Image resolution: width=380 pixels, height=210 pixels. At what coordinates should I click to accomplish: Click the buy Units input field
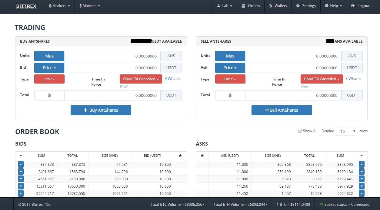click(112, 56)
